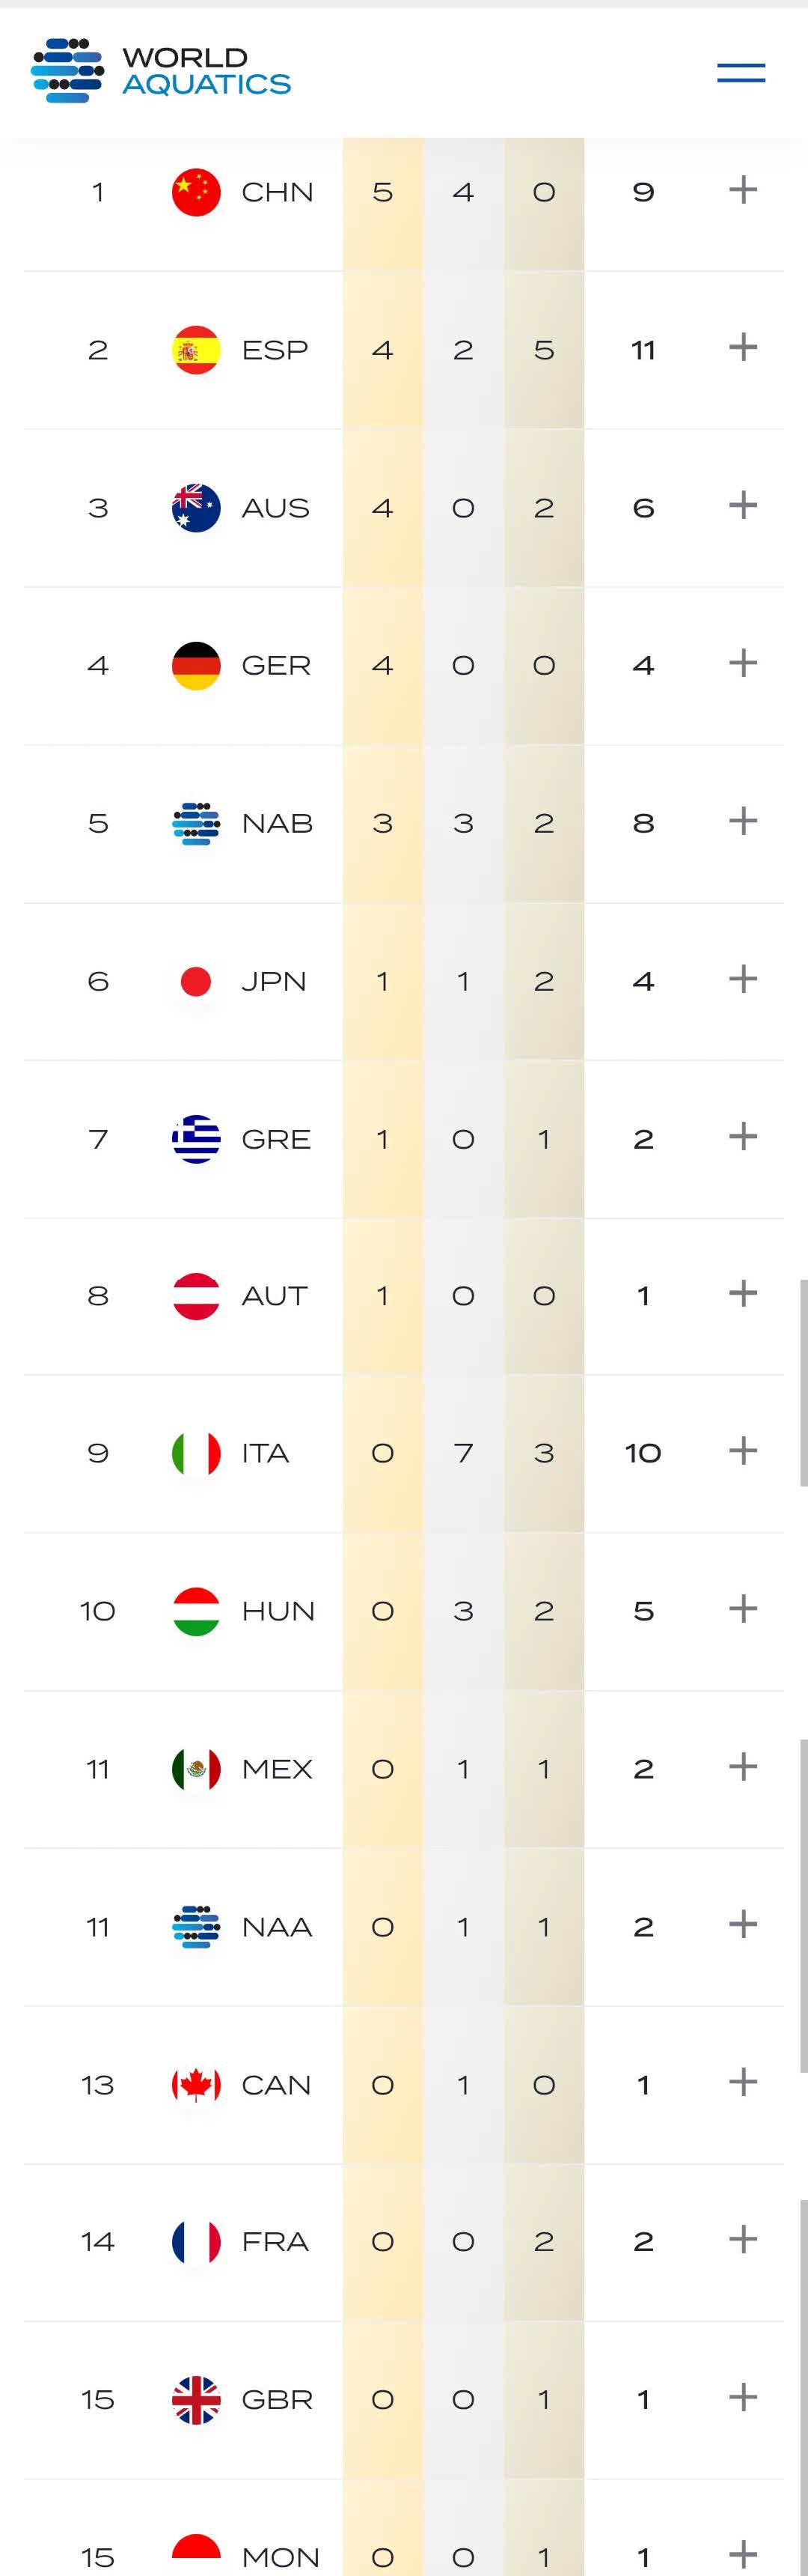Click the Germany flag icon
The width and height of the screenshot is (808, 2576).
pyautogui.click(x=196, y=666)
